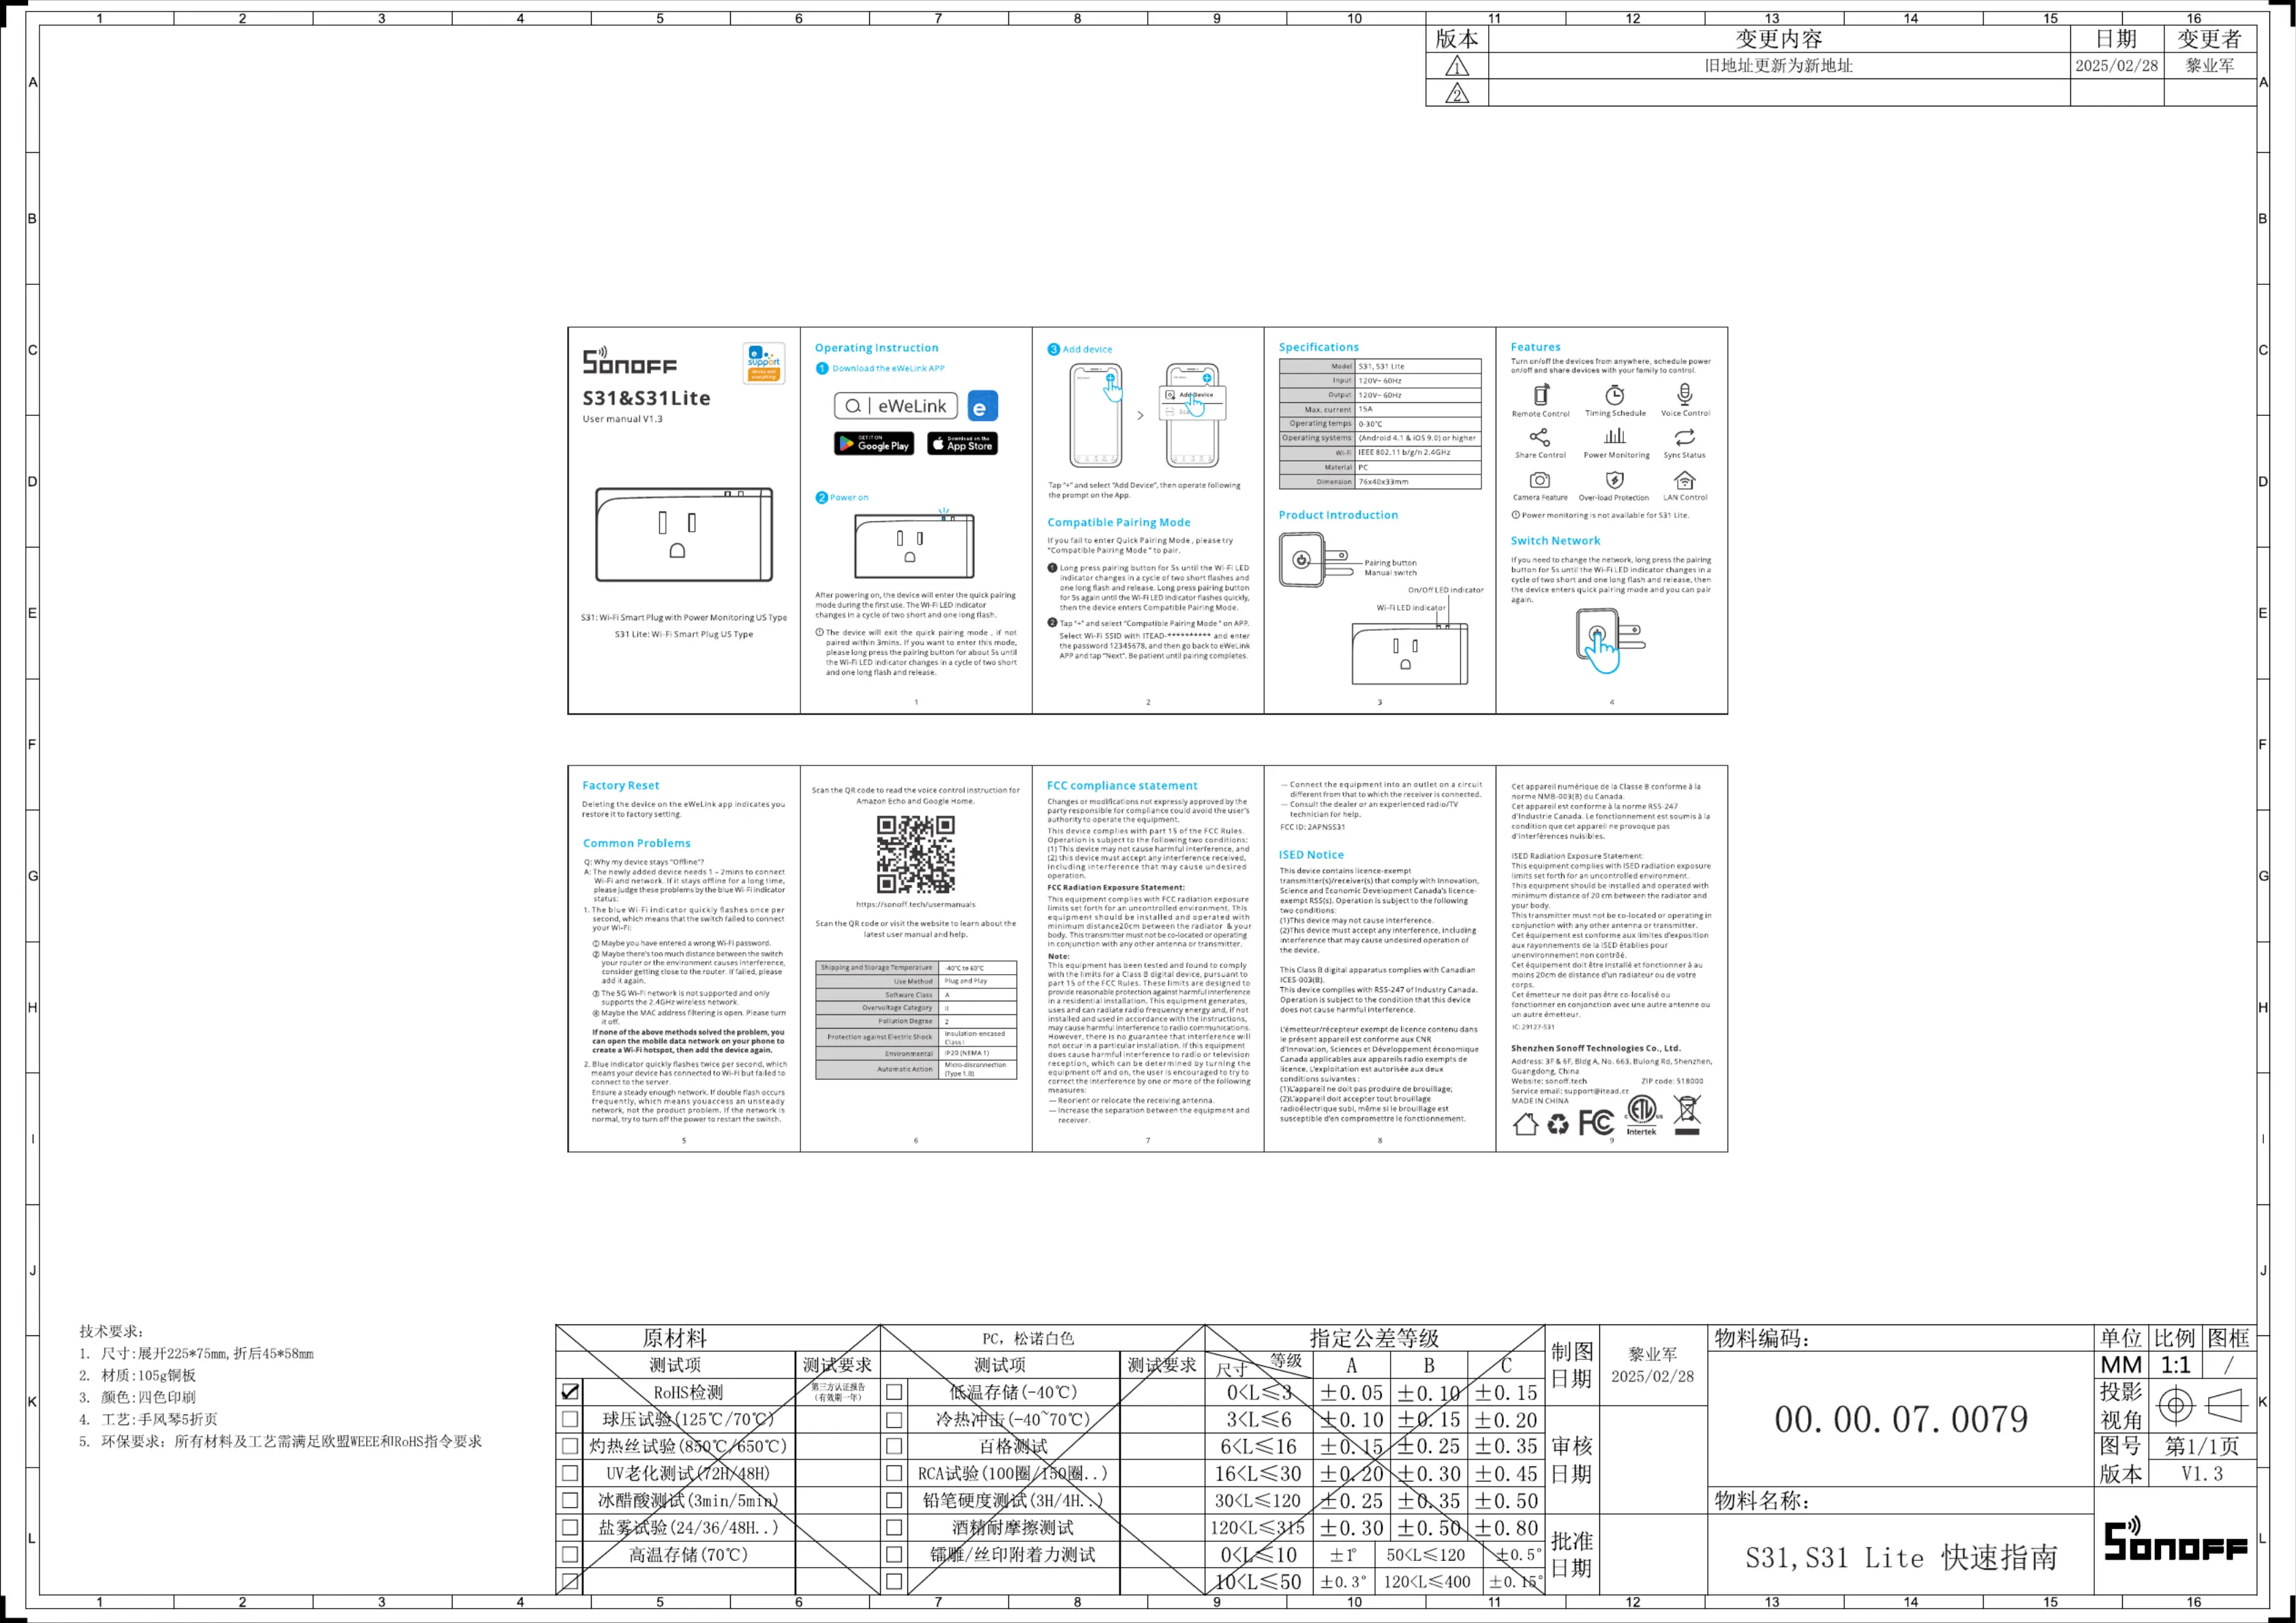2296x1623 pixels.
Task: Click the Camera Feature icon
Action: point(1540,480)
